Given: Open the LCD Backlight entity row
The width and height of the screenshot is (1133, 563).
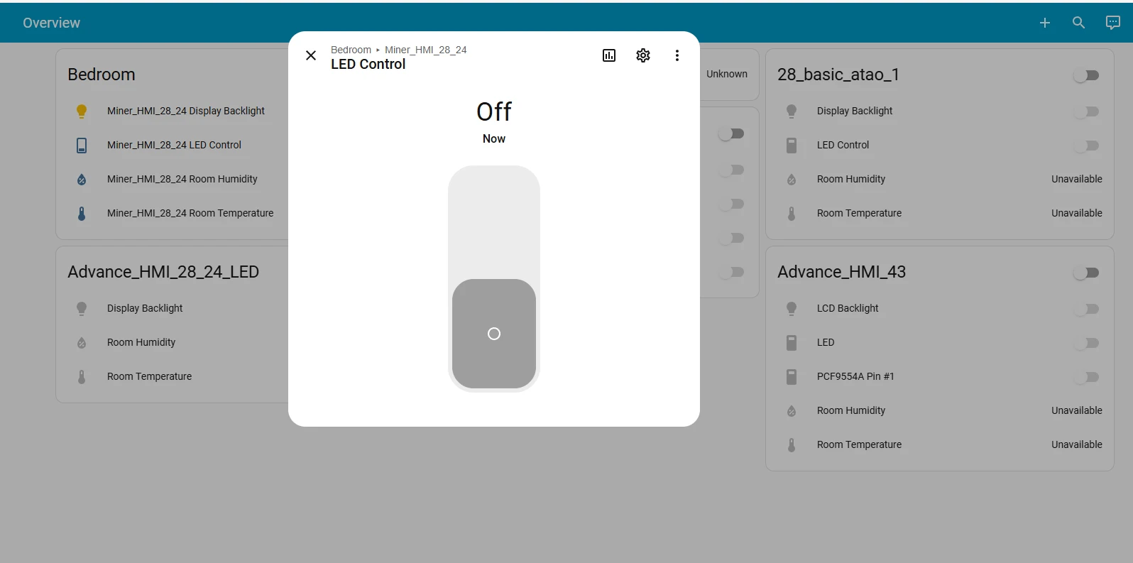Looking at the screenshot, I should pyautogui.click(x=848, y=308).
